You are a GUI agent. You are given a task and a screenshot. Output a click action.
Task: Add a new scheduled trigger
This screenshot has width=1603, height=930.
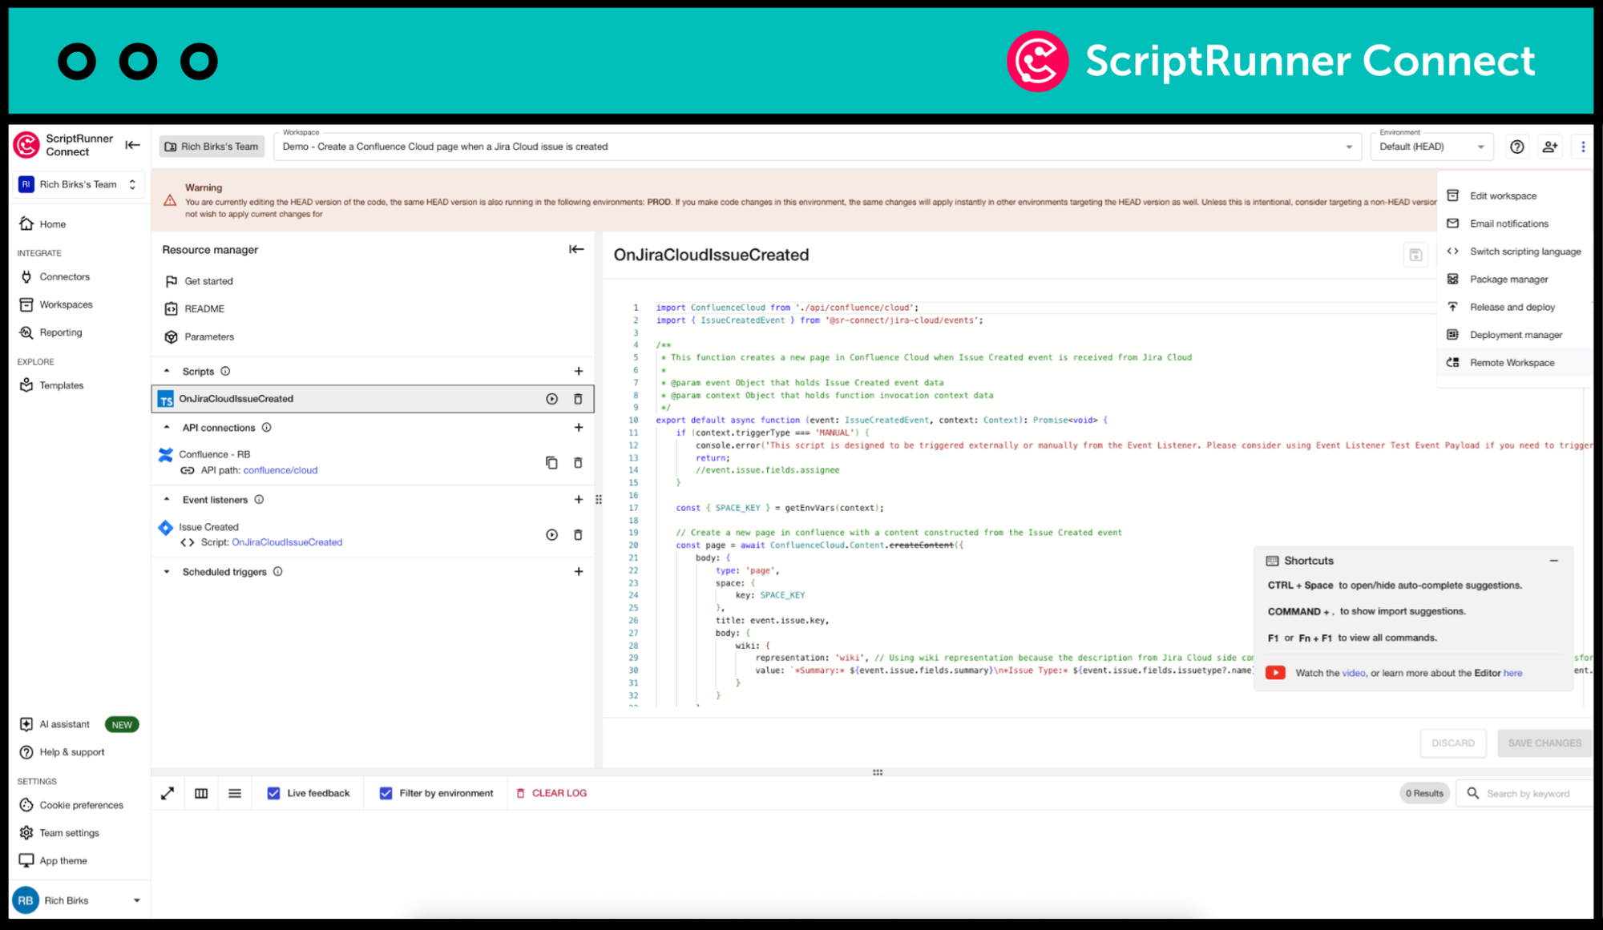point(579,571)
